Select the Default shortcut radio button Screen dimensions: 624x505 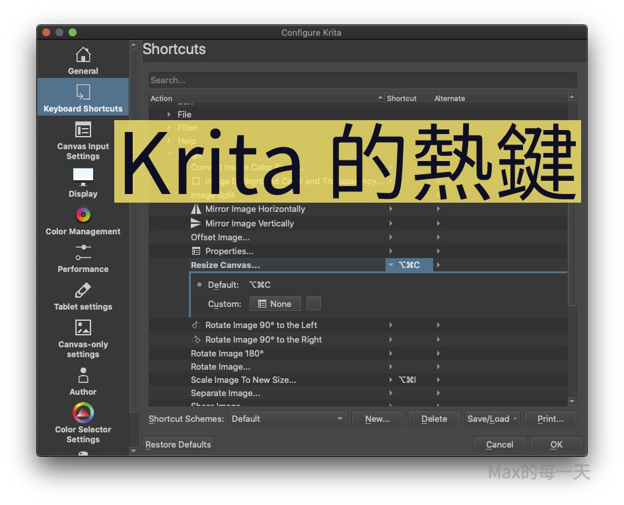pyautogui.click(x=200, y=285)
